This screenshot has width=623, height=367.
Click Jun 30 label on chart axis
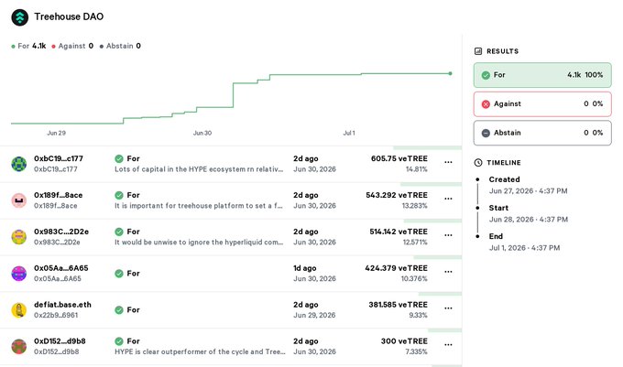pyautogui.click(x=202, y=133)
